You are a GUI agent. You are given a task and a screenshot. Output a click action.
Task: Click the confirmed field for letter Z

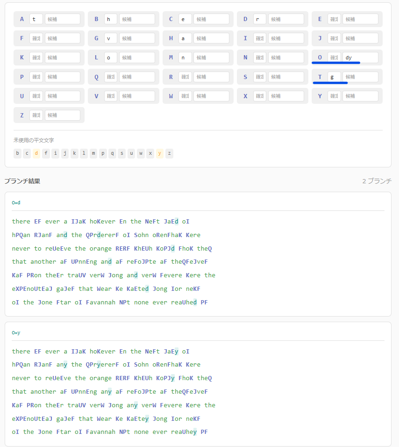(x=36, y=115)
